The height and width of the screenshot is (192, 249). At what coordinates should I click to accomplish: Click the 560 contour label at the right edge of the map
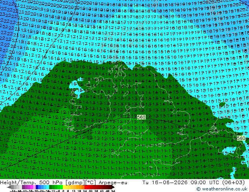(x=241, y=138)
